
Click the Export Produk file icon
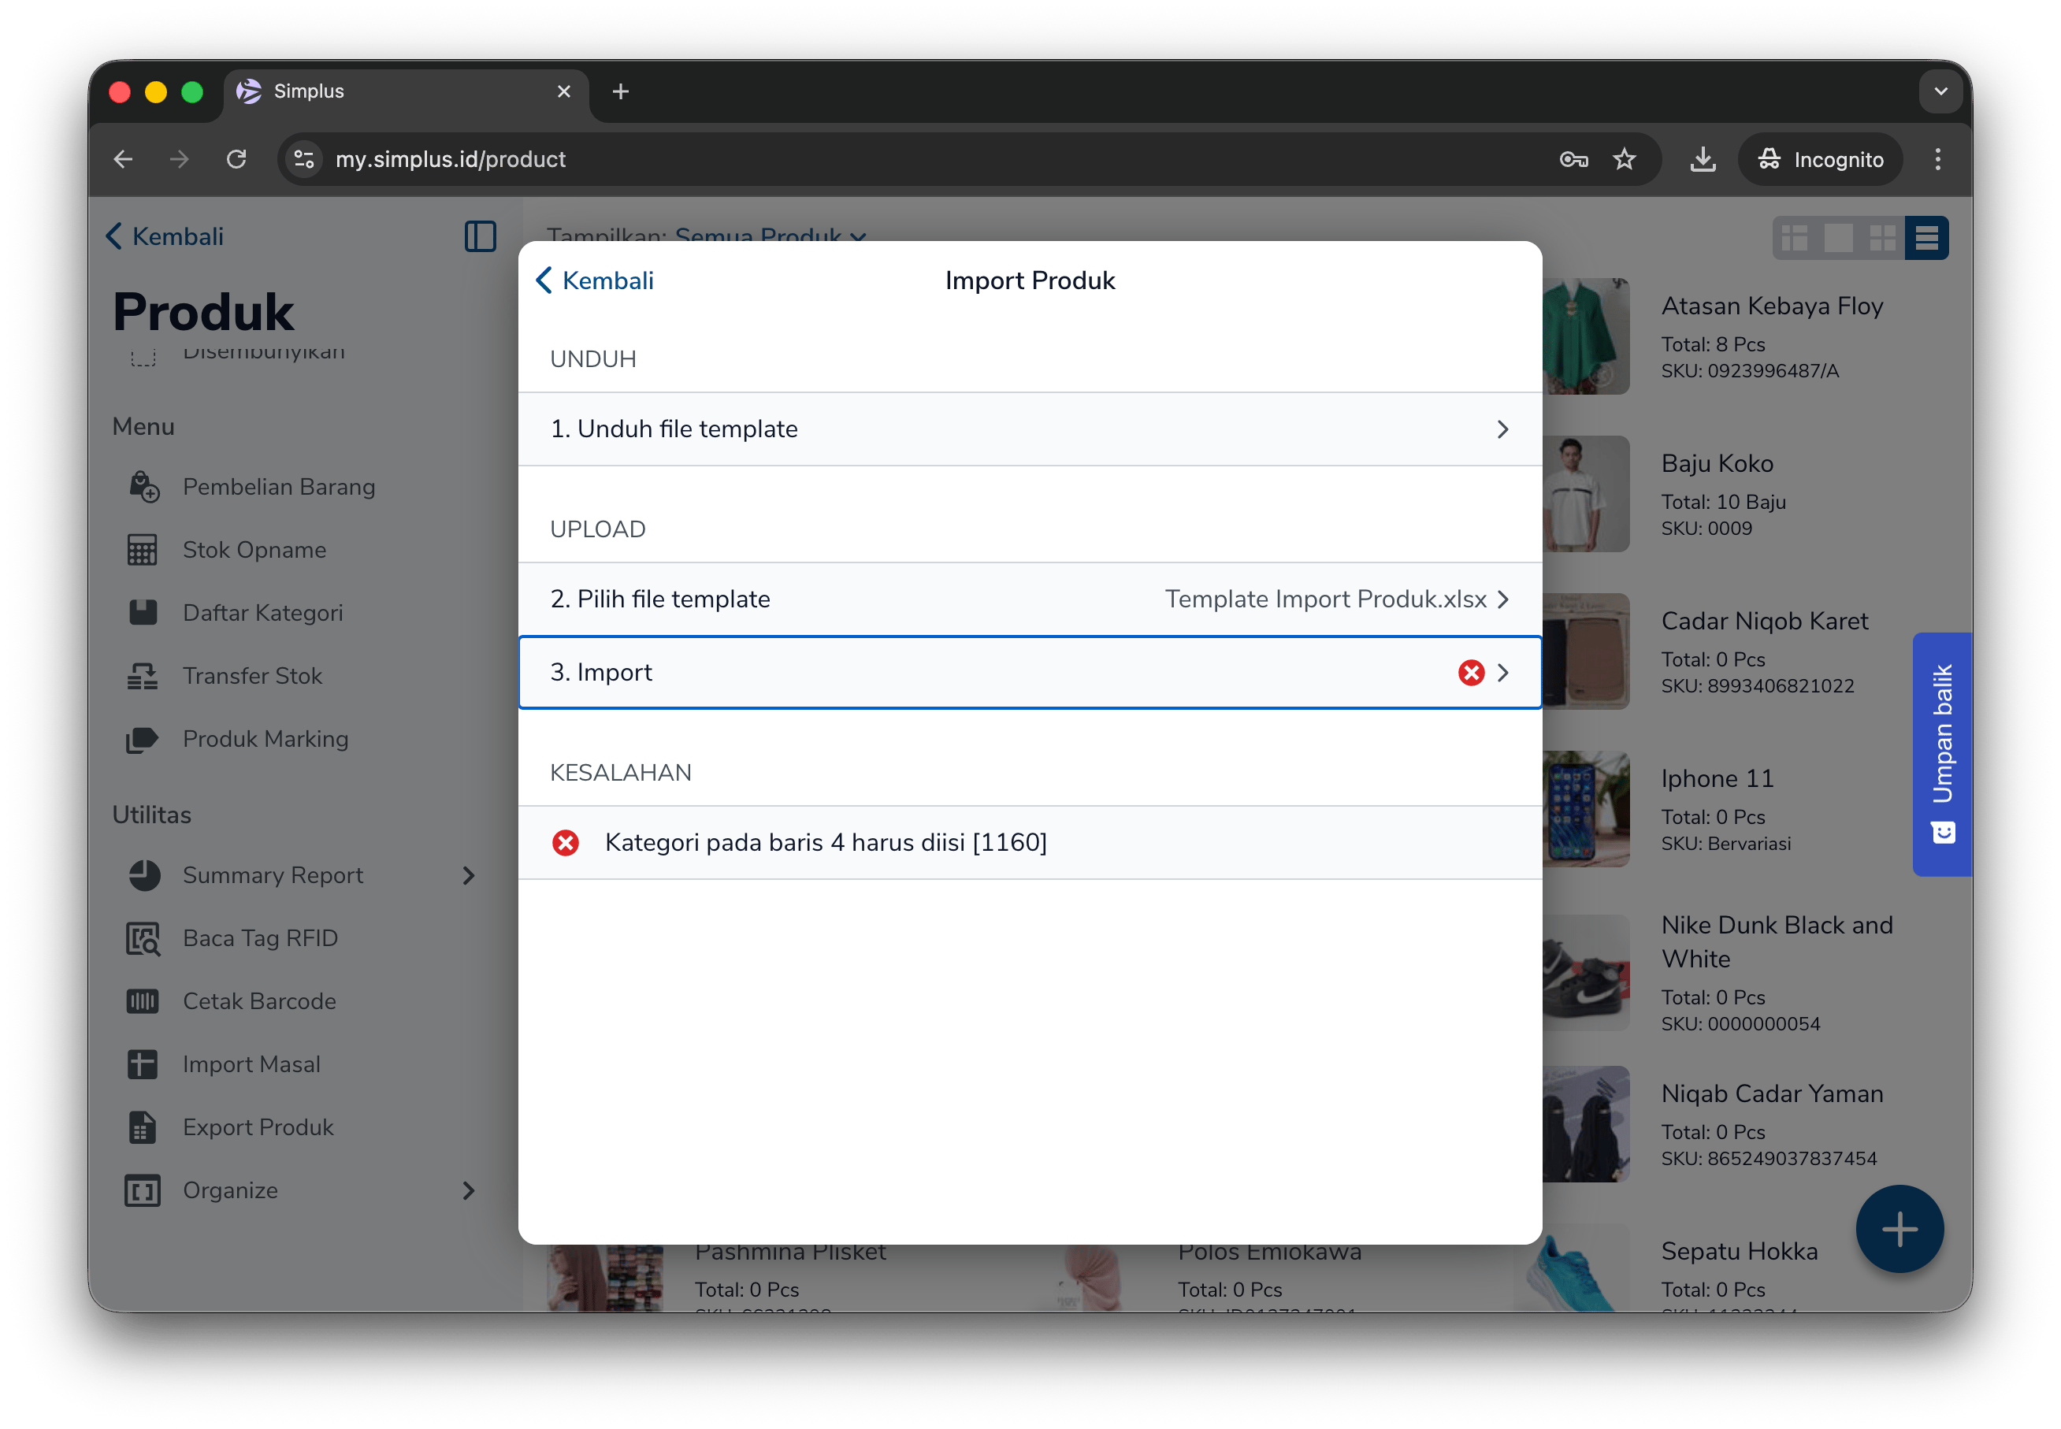coord(143,1127)
